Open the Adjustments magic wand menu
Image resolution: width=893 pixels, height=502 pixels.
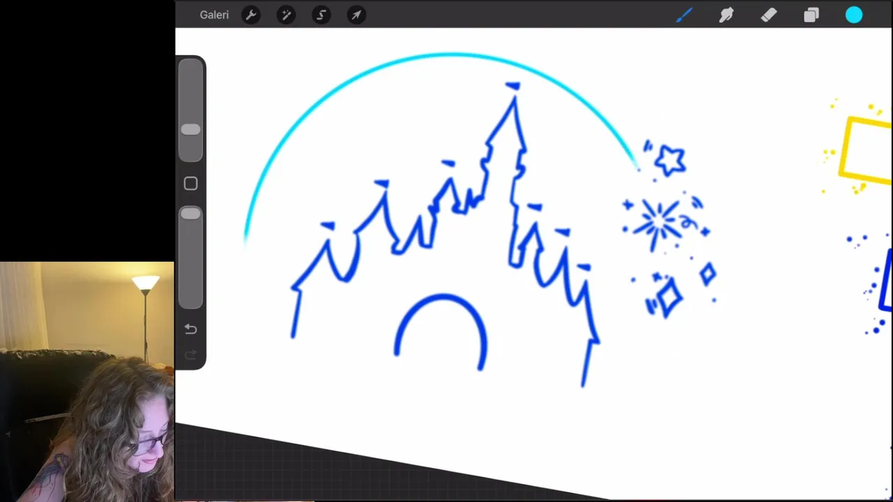[x=286, y=15]
